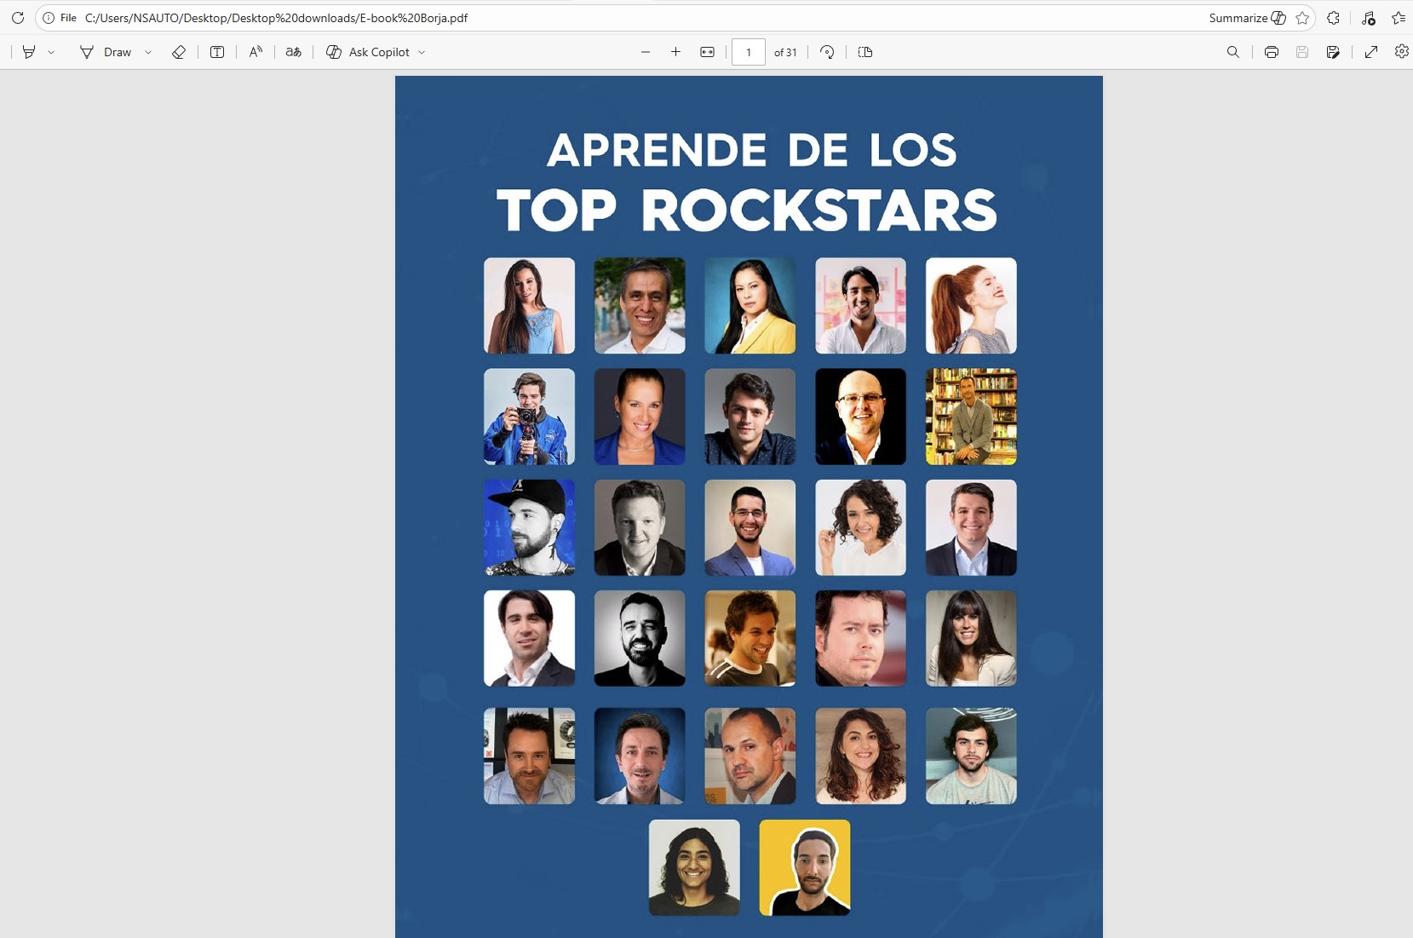1413x938 pixels.
Task: Open Find search in PDF
Action: point(1232,52)
